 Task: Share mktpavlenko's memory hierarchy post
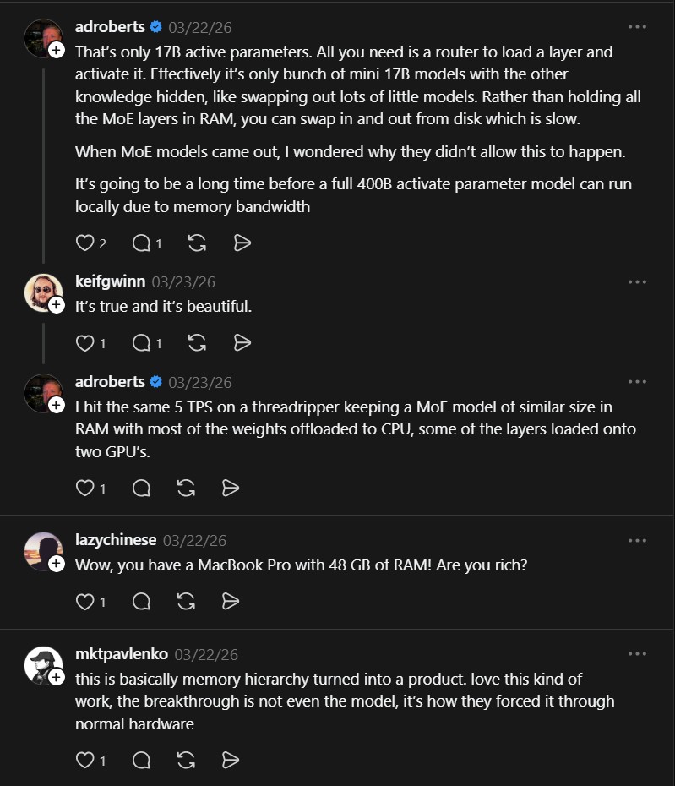coord(230,761)
